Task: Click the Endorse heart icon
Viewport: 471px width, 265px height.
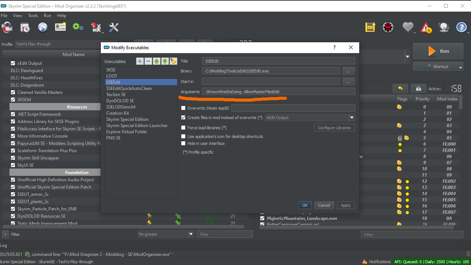Action: coord(408,27)
